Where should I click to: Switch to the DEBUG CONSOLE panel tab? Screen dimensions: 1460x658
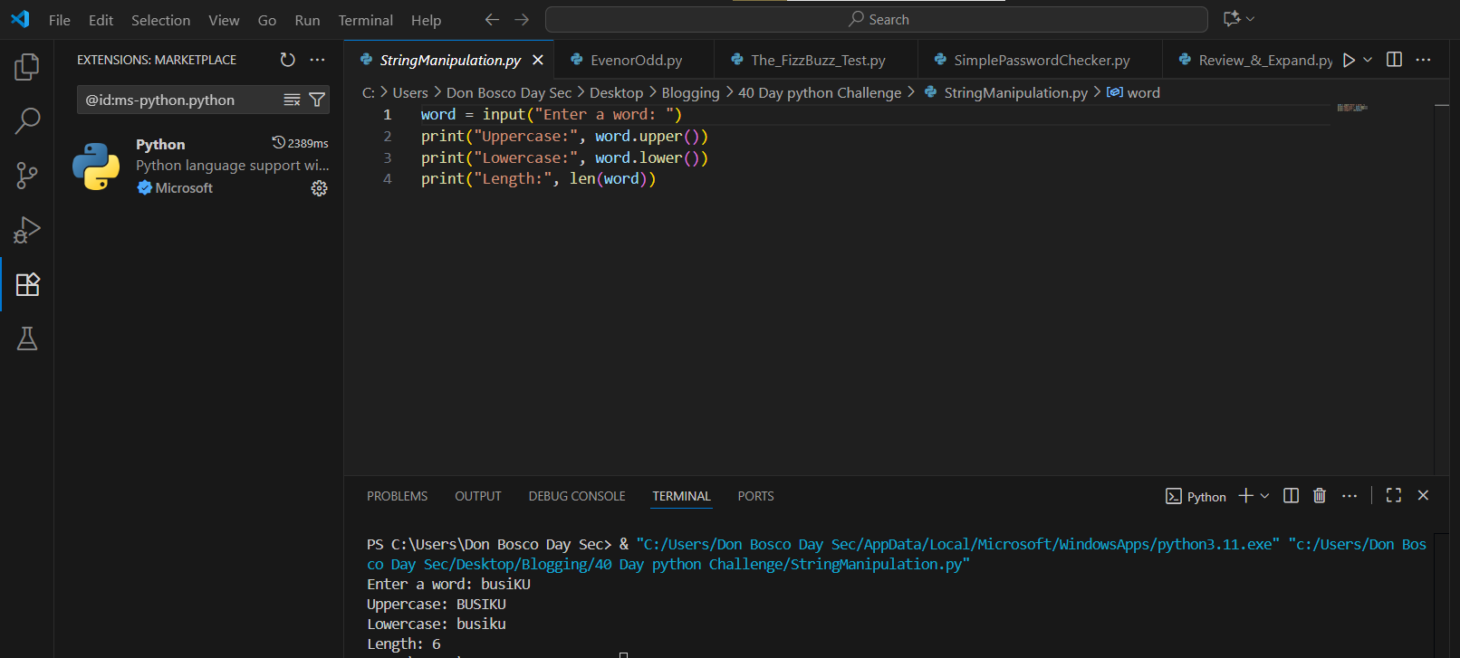coord(577,496)
